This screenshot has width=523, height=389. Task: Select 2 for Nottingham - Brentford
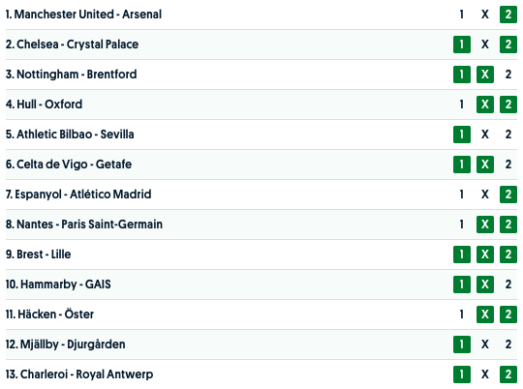coord(508,75)
